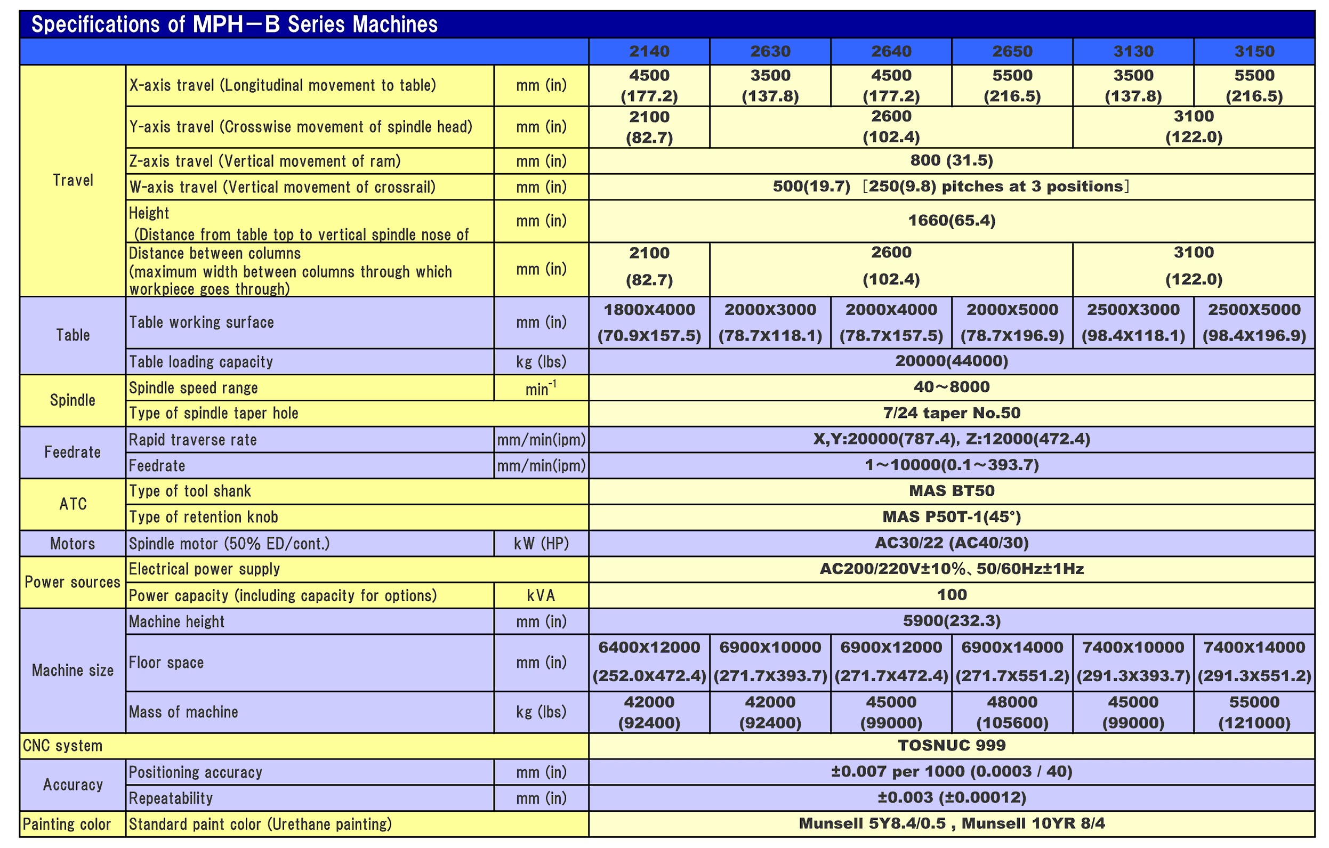Click floor space '7400X14000 (291.3X551.2)'
This screenshot has height=848, width=1329.
(x=1254, y=662)
